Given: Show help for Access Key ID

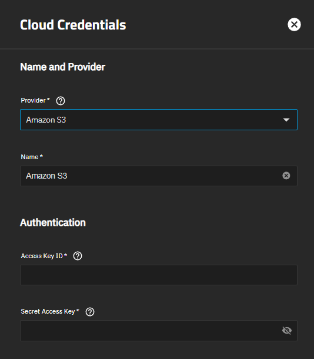Looking at the screenshot, I should click(78, 256).
